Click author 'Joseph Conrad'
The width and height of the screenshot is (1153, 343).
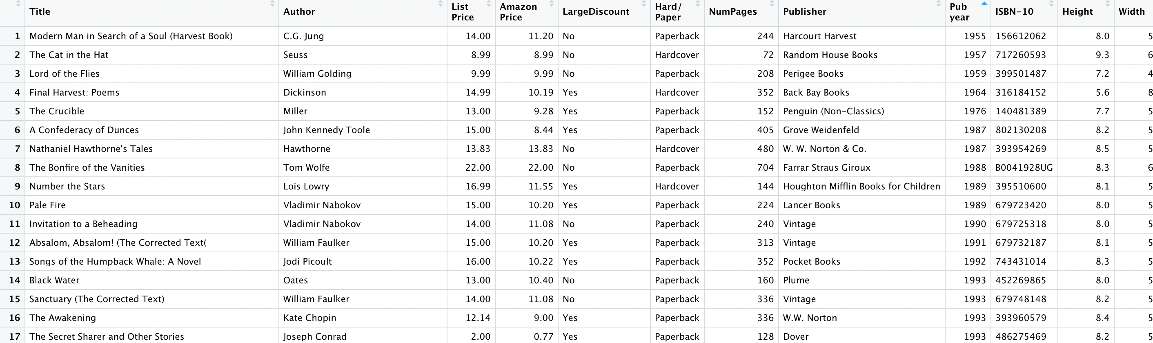315,337
